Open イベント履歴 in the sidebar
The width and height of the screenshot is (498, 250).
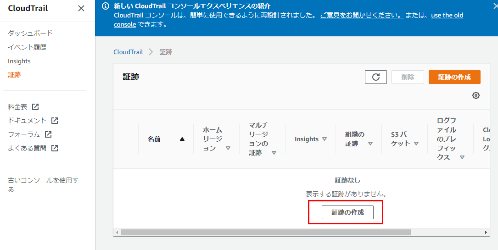[27, 47]
